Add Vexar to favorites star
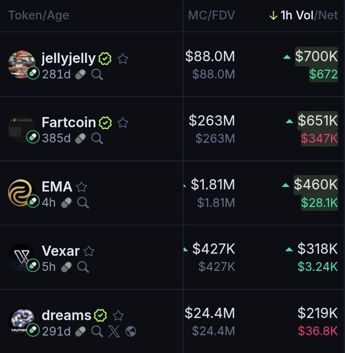The image size is (345, 353). tap(89, 251)
